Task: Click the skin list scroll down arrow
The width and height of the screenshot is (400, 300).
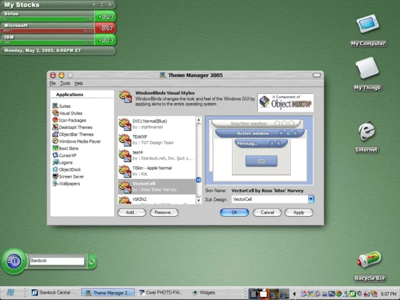Action: pyautogui.click(x=198, y=200)
